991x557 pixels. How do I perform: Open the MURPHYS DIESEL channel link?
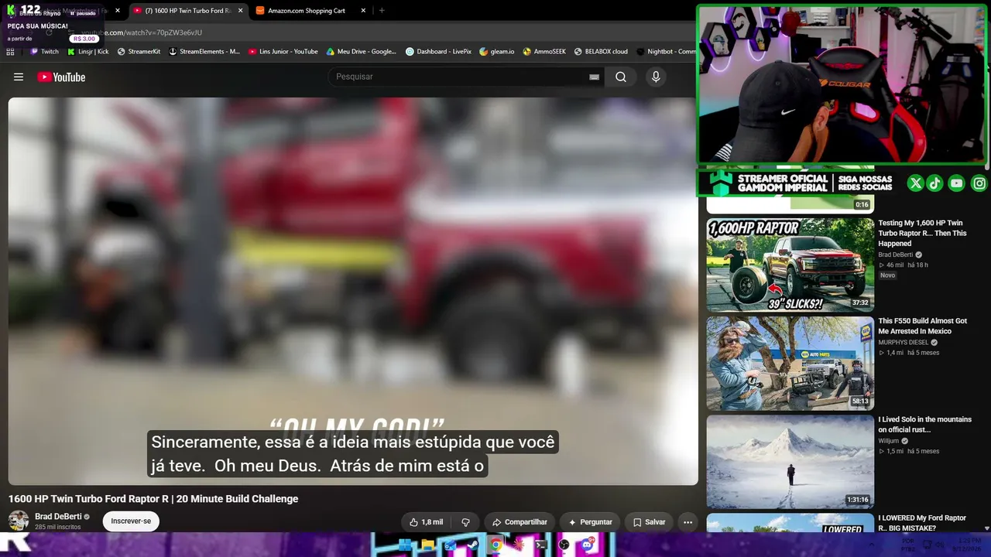(904, 343)
